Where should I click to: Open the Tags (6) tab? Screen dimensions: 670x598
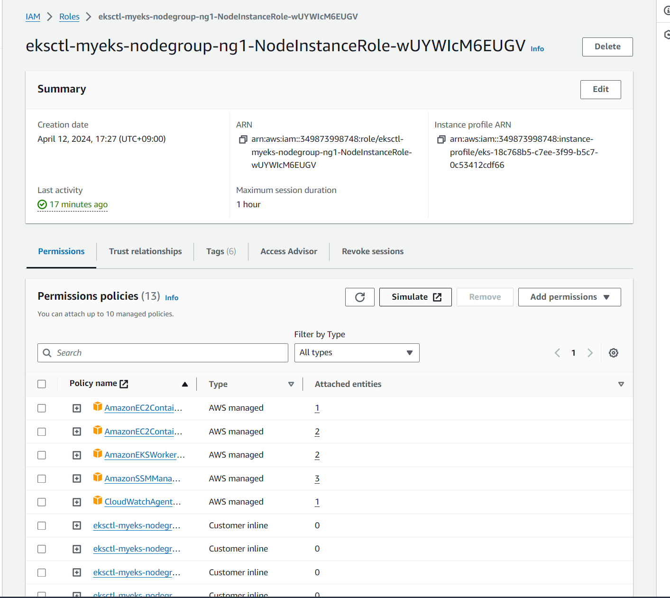[x=221, y=251]
